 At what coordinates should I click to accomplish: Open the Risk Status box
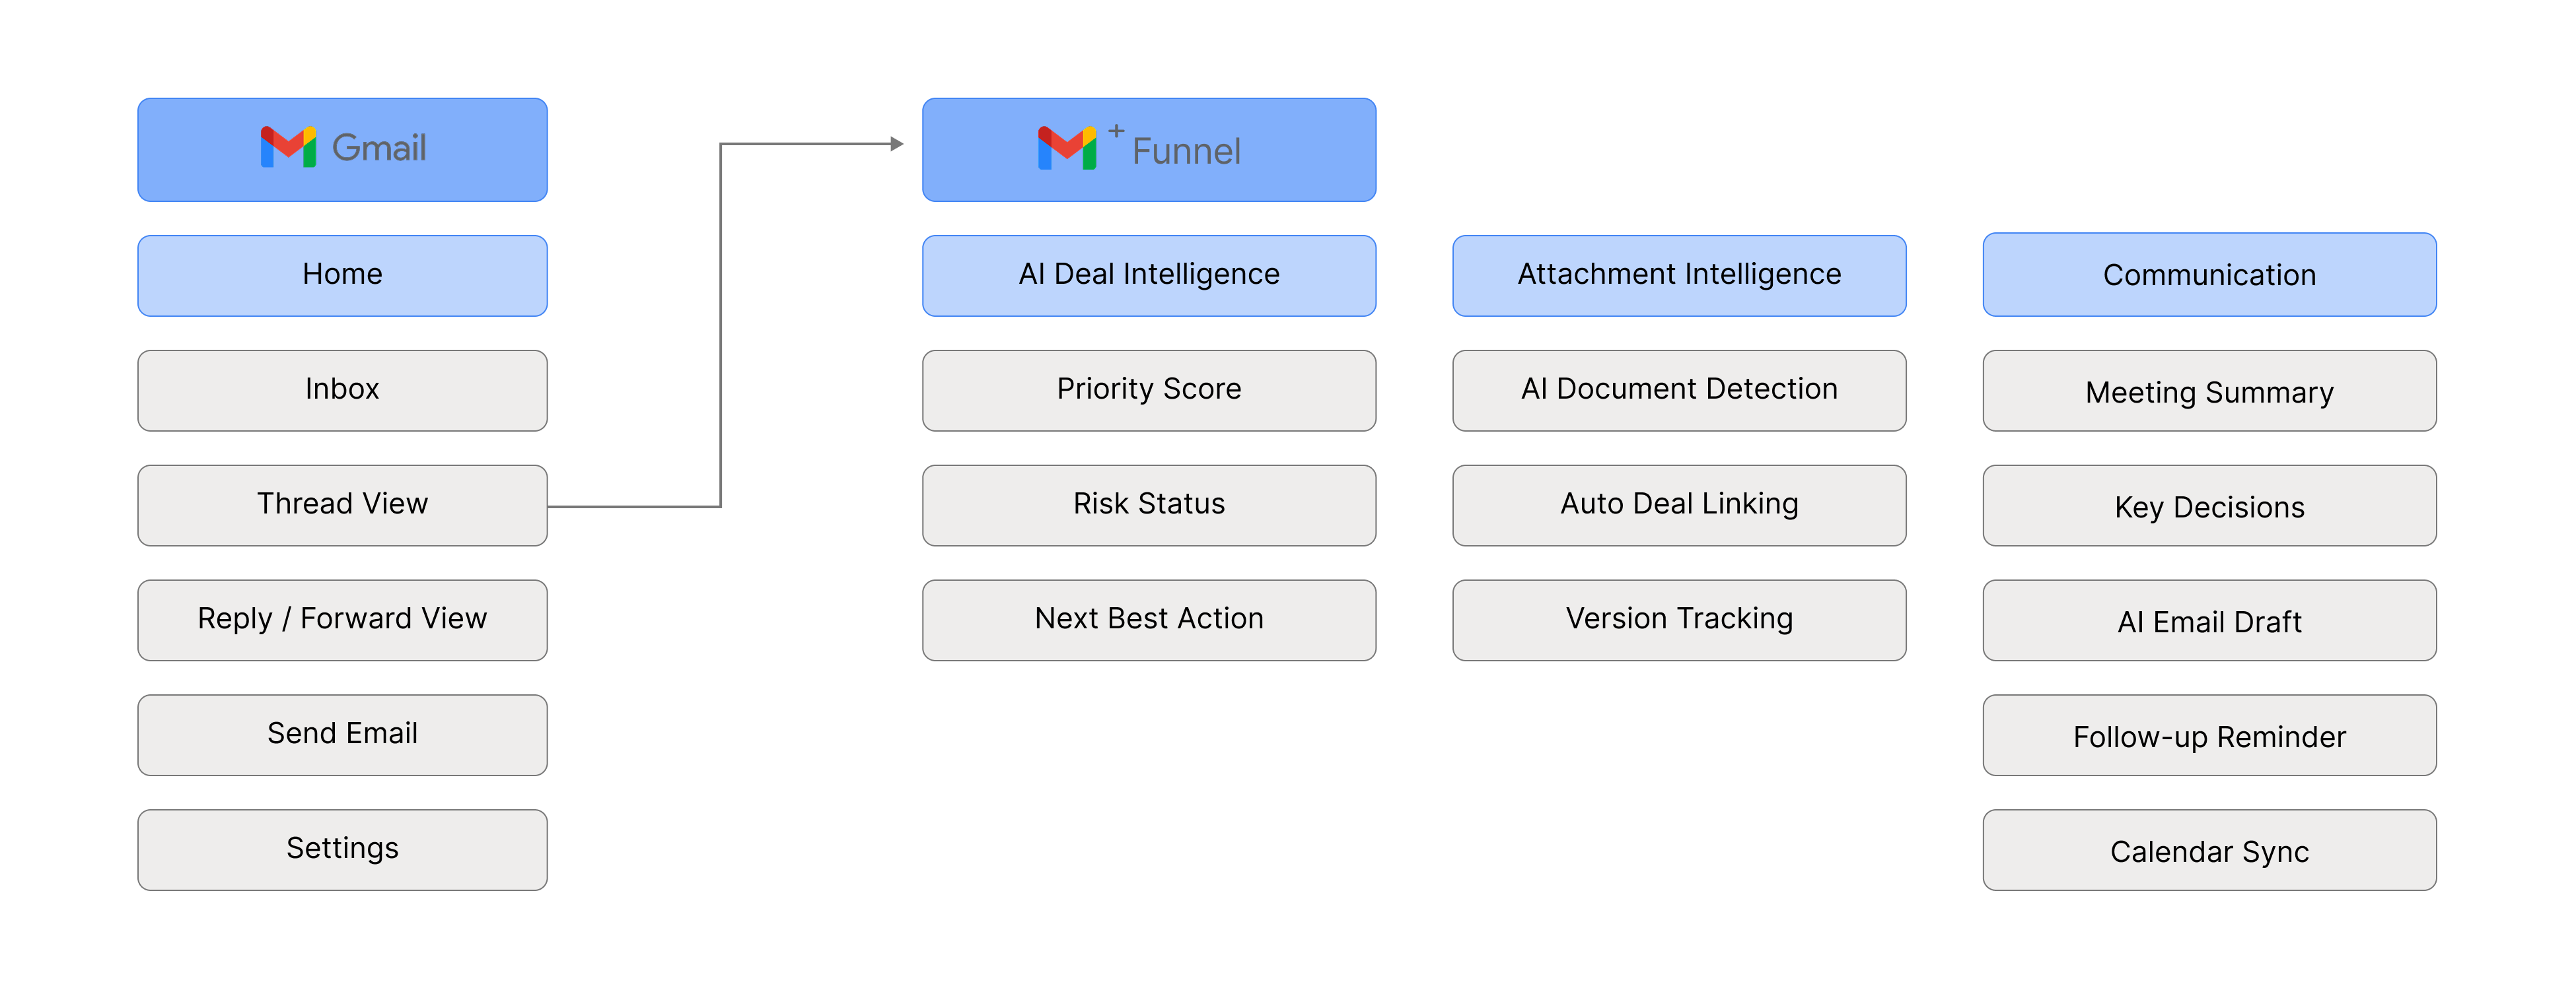coord(1148,504)
